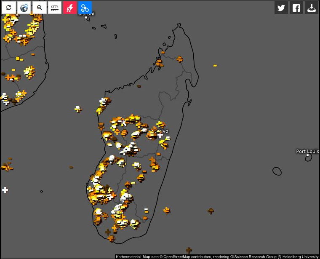Viewport: 320px width, 259px height.
Task: Toggle the red lightning strikes layer
Action: [70, 8]
